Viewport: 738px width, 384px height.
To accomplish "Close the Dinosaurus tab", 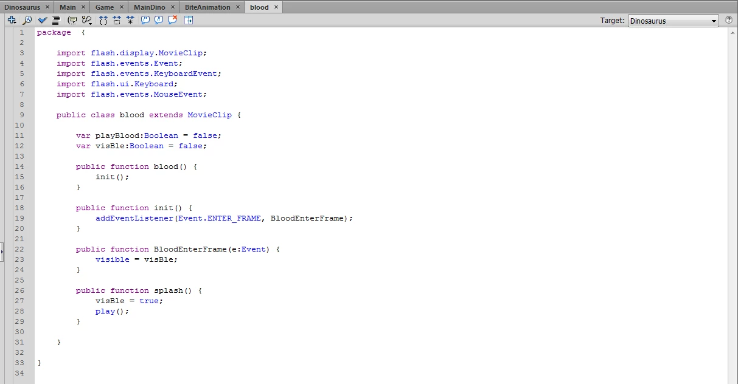I will coord(46,7).
